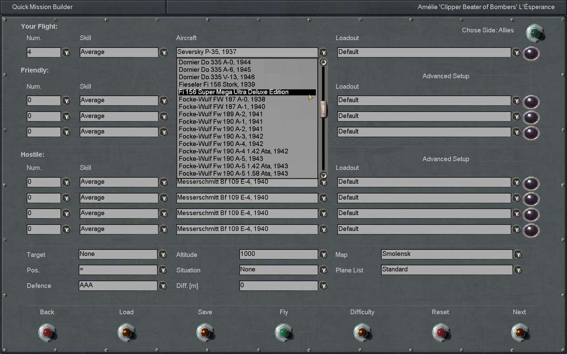This screenshot has height=354, width=567.
Task: Open Your Flight Loadout dropdown arrow
Action: pos(517,52)
